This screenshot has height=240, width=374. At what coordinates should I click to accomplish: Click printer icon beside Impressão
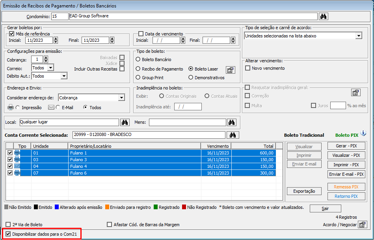pyautogui.click(x=11, y=108)
